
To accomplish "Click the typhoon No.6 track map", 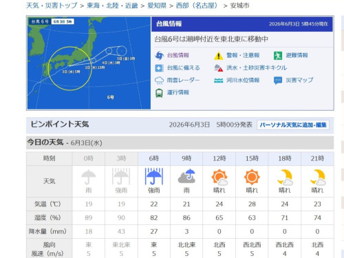I will coord(89,63).
